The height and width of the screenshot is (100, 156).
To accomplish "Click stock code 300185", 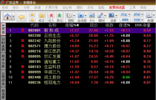I will tap(35, 62).
